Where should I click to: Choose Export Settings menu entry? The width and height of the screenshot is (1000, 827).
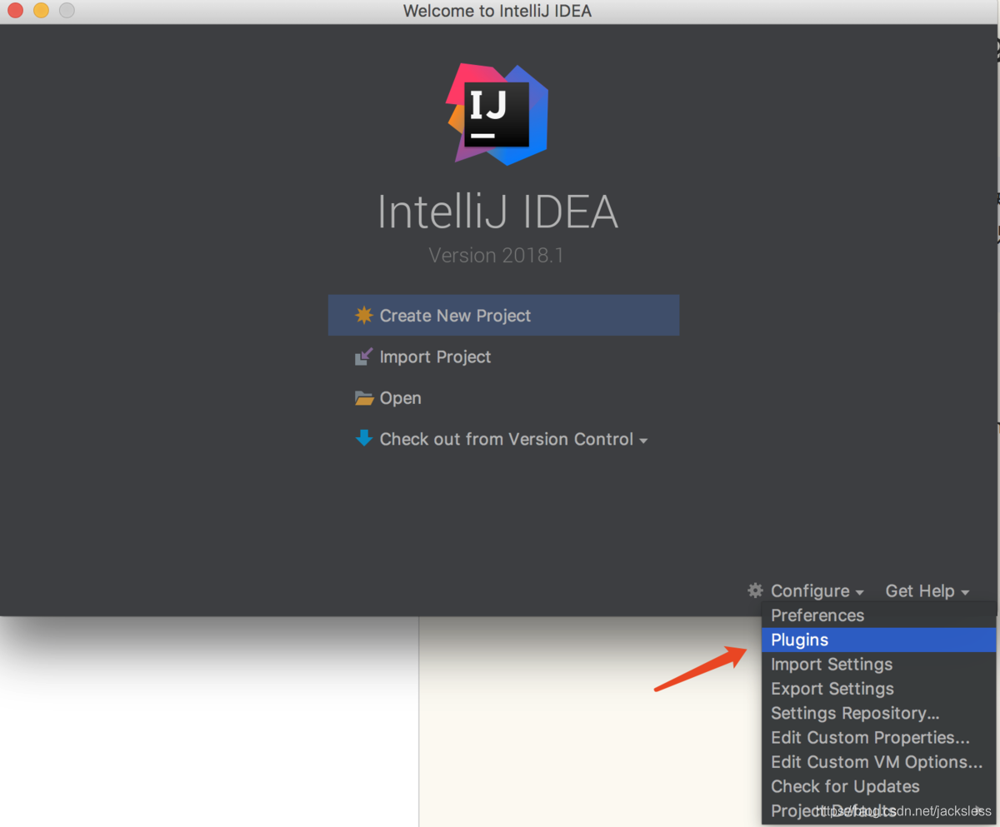(879, 689)
